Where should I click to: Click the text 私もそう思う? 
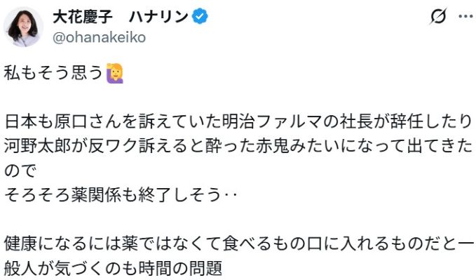pyautogui.click(x=54, y=73)
